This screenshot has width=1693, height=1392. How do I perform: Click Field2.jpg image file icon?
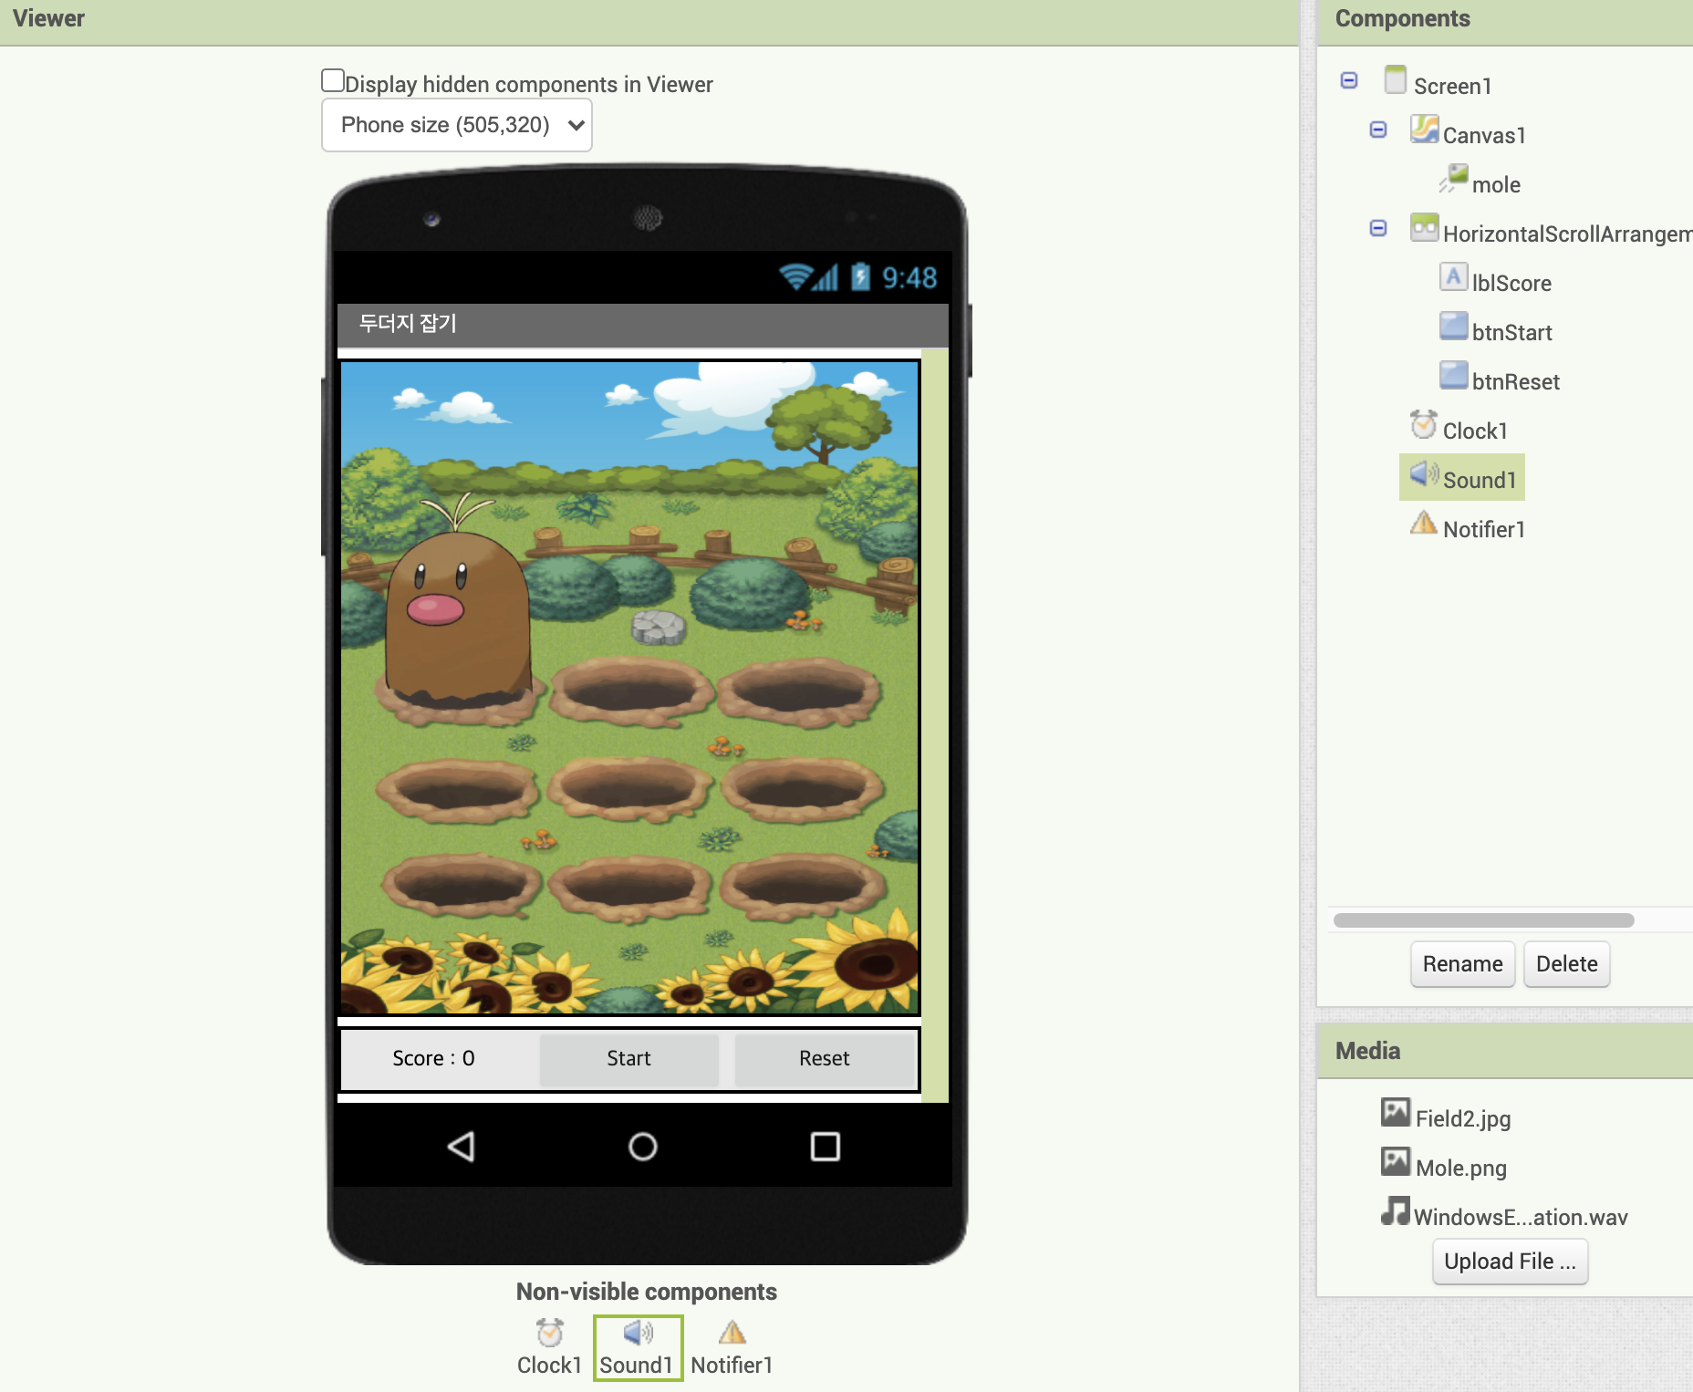[x=1396, y=1112]
